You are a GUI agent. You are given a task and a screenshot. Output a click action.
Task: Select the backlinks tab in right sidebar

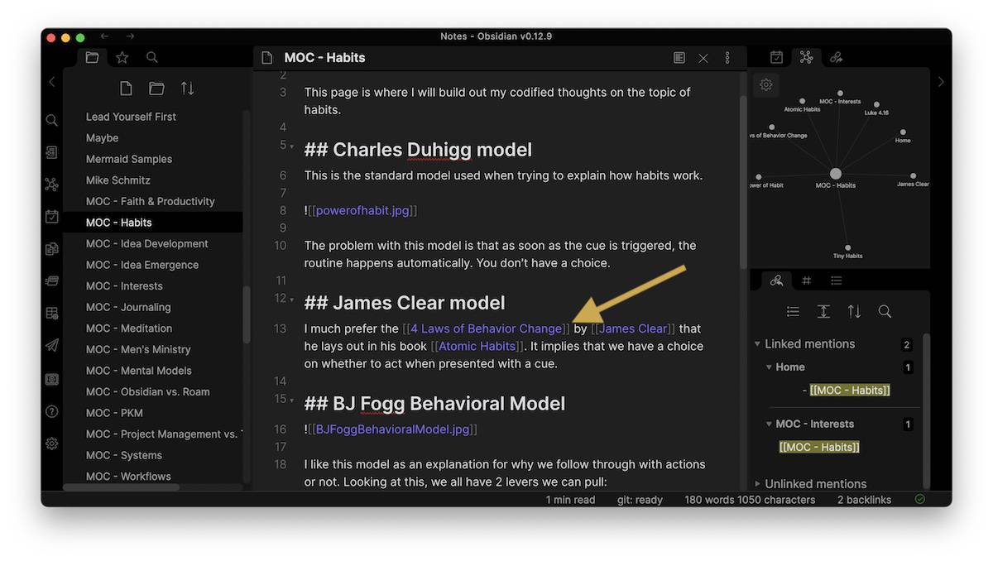pos(776,280)
